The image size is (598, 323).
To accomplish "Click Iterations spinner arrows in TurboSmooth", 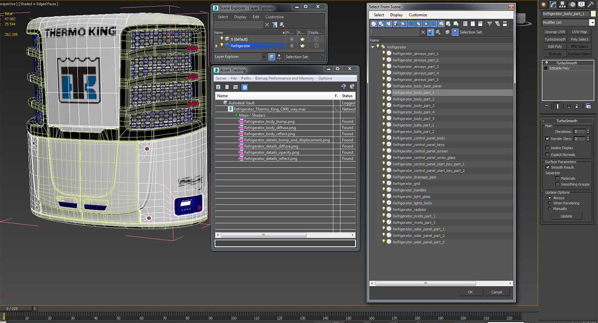I will 588,132.
